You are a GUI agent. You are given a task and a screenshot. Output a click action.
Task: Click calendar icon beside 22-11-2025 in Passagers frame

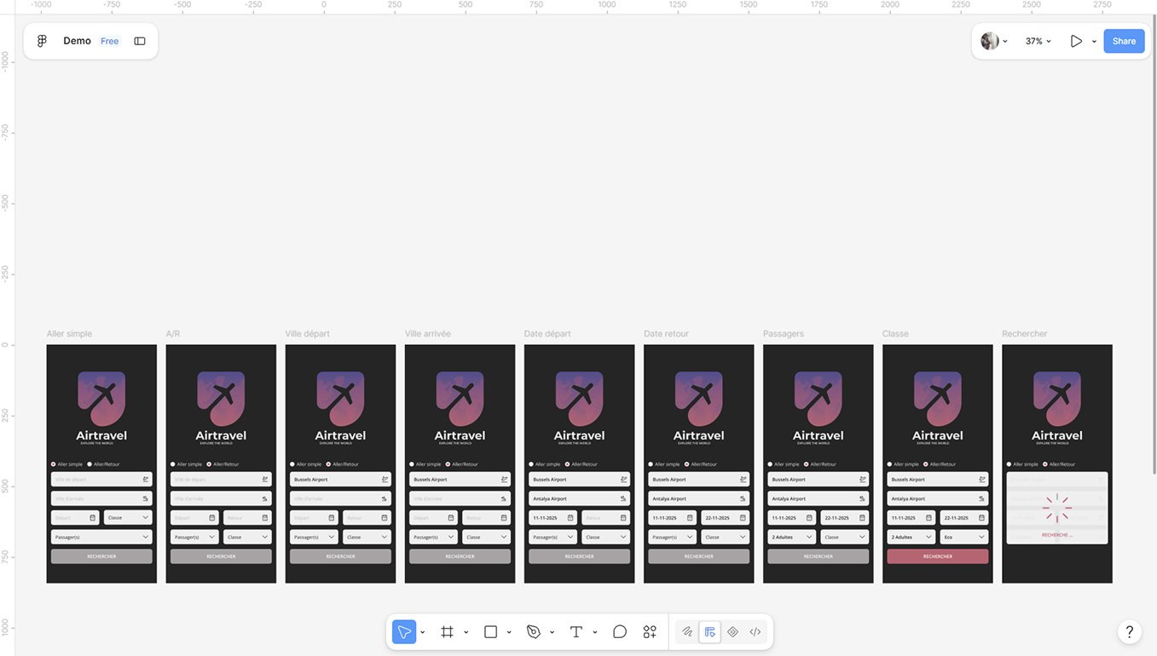pyautogui.click(x=862, y=518)
